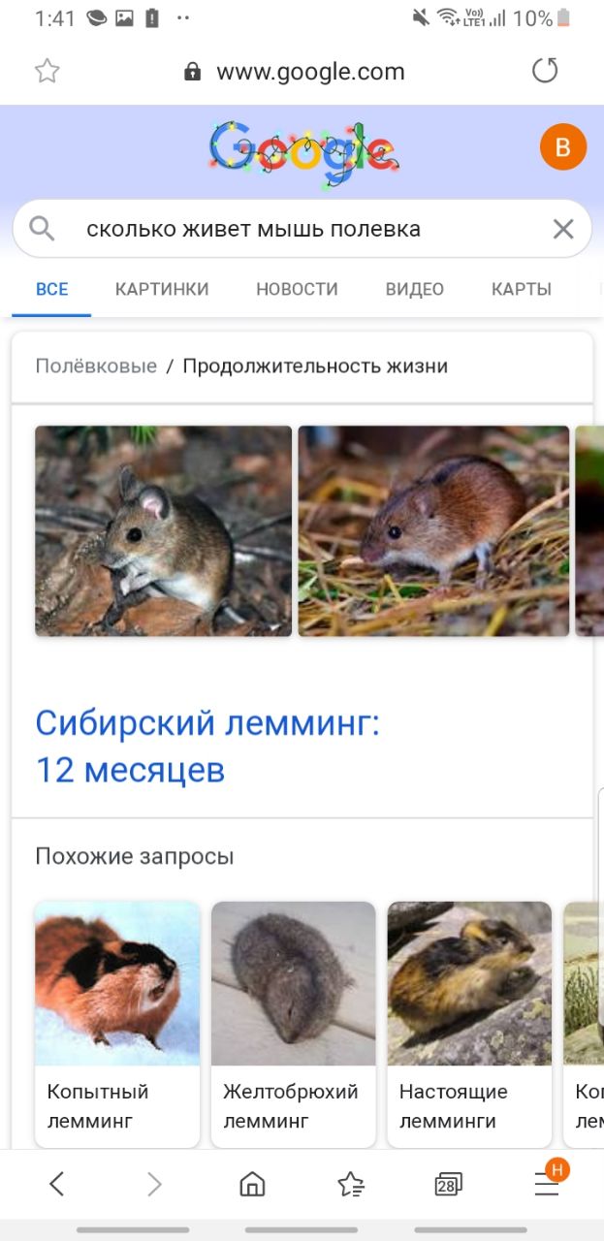Open the Копытный лемминг card
Screen dimensions: 604x1241
point(117,1024)
